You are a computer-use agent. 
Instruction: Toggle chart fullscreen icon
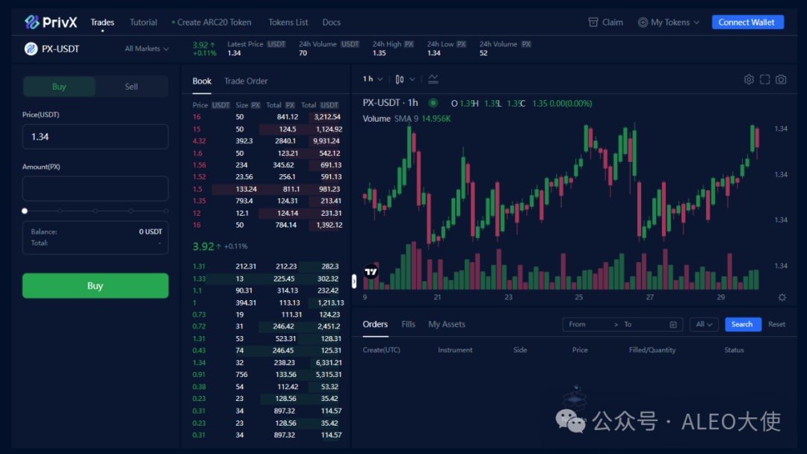(x=765, y=79)
